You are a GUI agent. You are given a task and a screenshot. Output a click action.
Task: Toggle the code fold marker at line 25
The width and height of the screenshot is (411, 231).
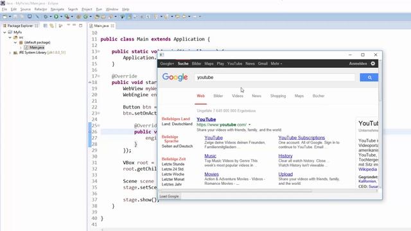click(x=99, y=126)
